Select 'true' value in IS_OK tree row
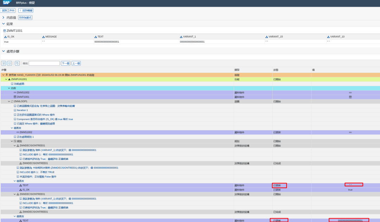380x222 pixels. pos(350,190)
